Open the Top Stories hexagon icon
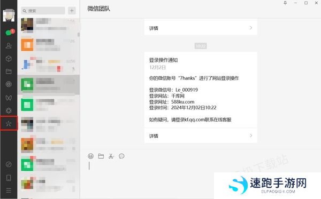Image resolution: width=321 pixels, height=199 pixels. coord(9,110)
